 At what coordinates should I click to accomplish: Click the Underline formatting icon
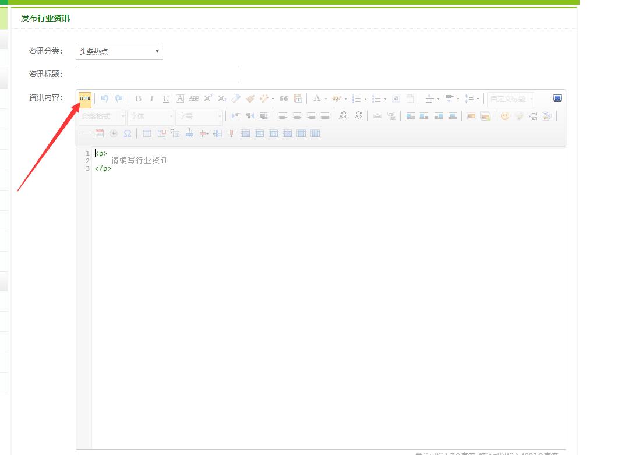coord(165,99)
